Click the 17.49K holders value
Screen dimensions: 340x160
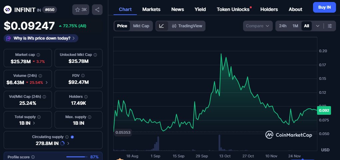79,103
